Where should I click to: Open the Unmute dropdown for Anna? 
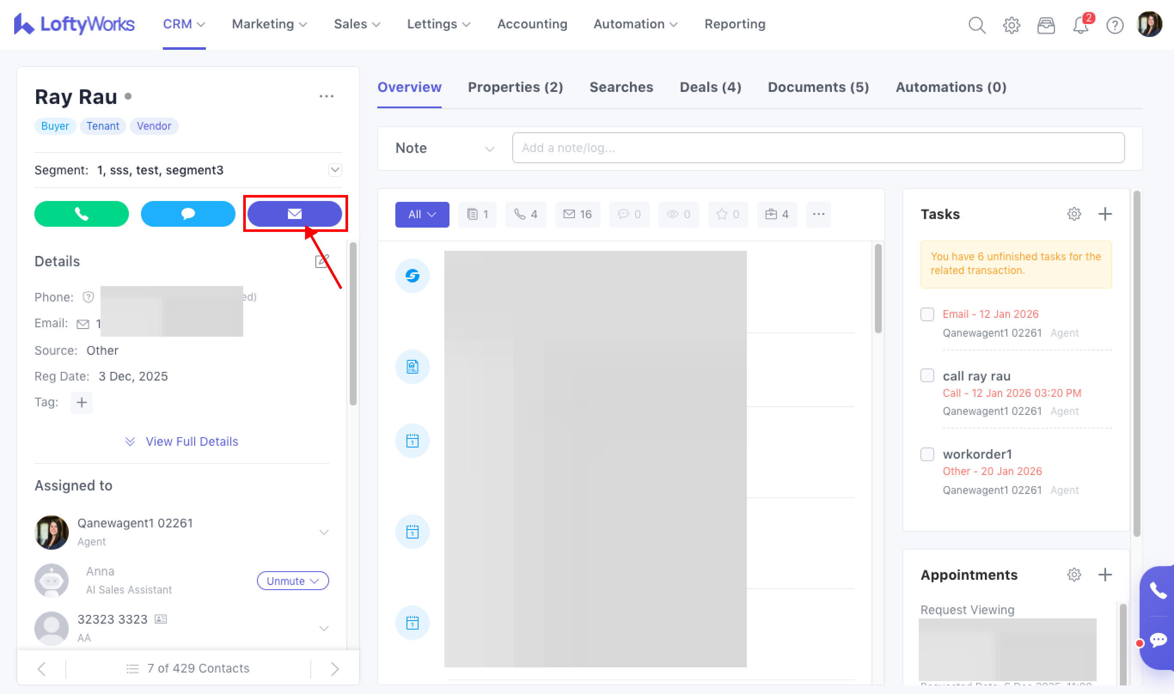point(293,581)
